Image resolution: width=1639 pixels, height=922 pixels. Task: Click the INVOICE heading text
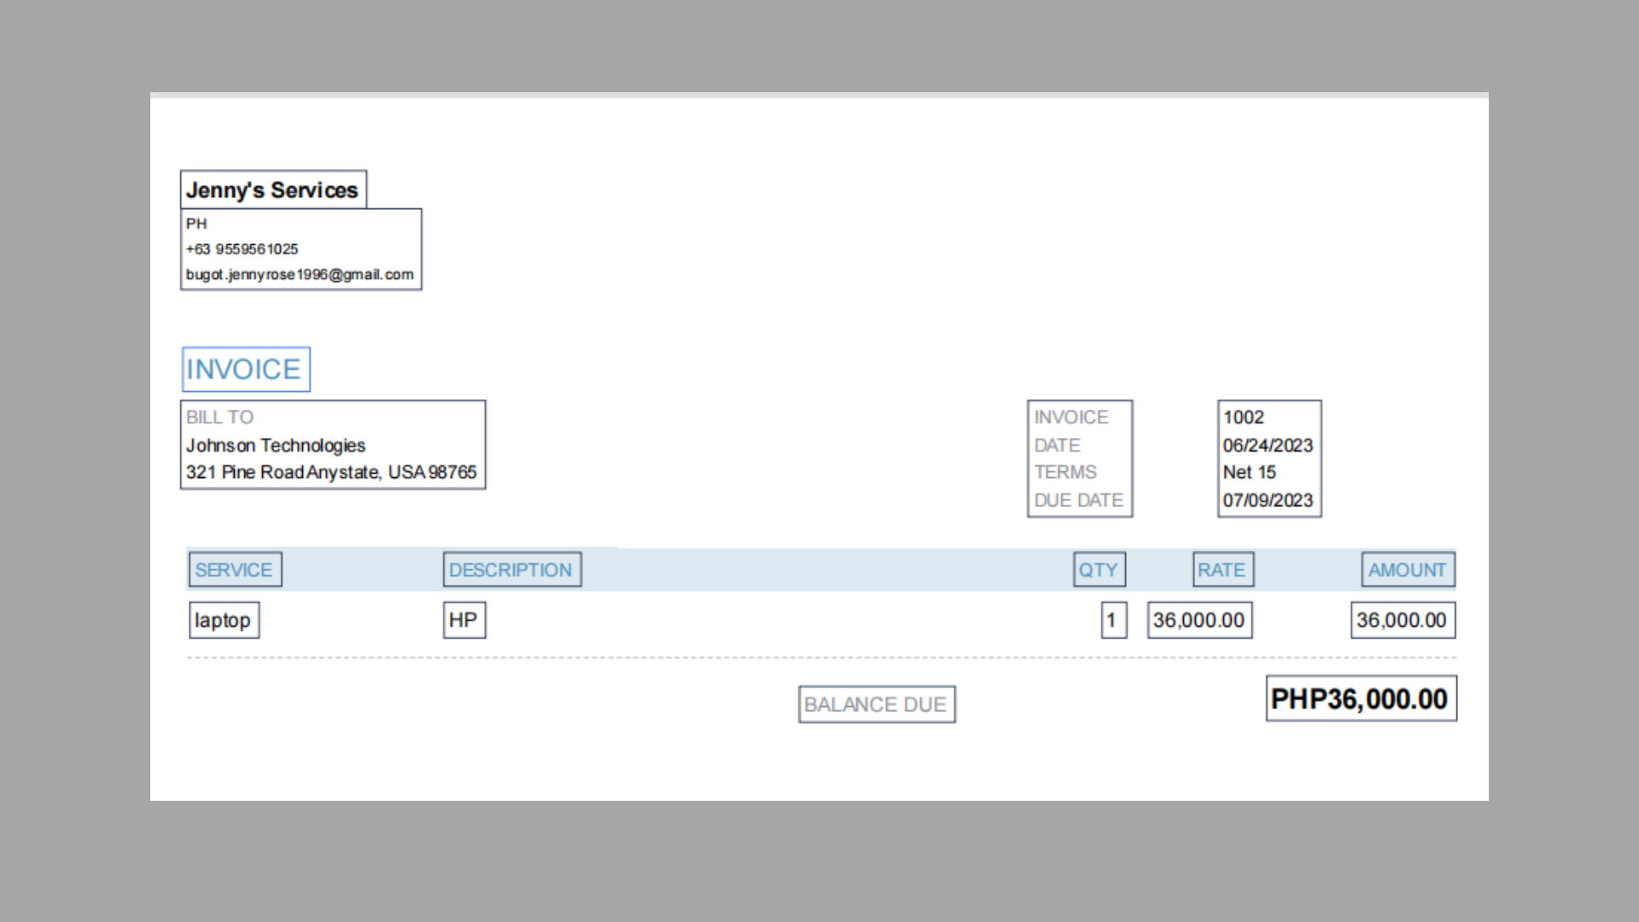(x=245, y=370)
